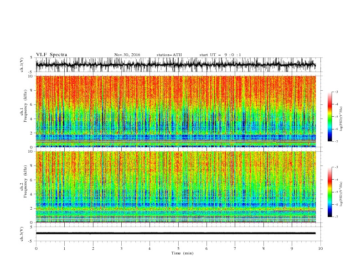Click the "VLF Spectra" plot title

(52, 55)
